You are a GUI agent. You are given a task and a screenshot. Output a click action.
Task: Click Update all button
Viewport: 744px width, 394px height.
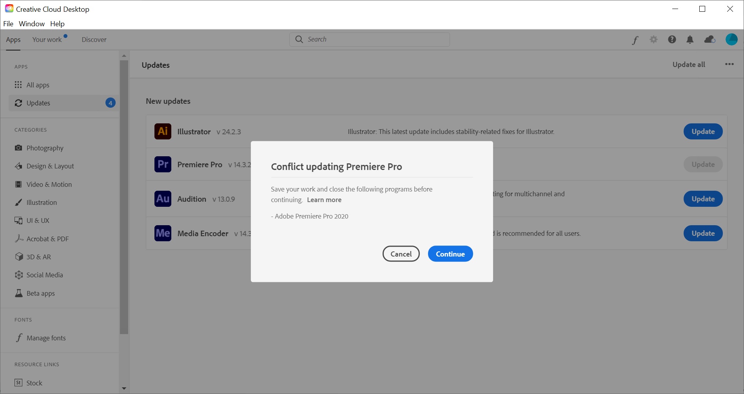click(x=689, y=65)
